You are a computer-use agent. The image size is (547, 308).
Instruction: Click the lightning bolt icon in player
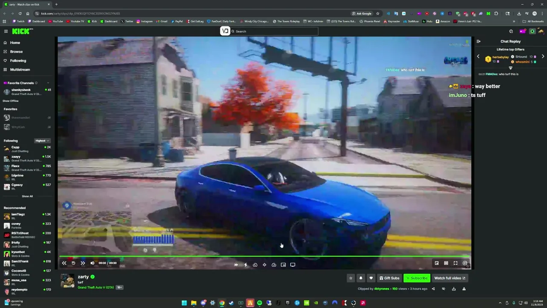tap(246, 265)
